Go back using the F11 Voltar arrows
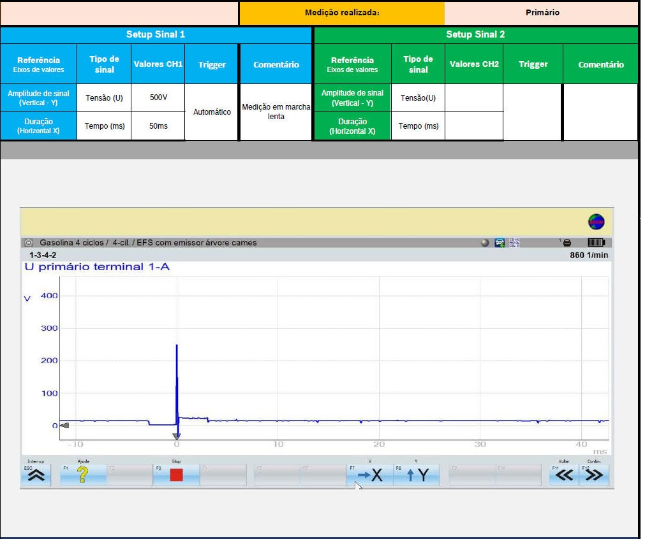 [x=564, y=475]
